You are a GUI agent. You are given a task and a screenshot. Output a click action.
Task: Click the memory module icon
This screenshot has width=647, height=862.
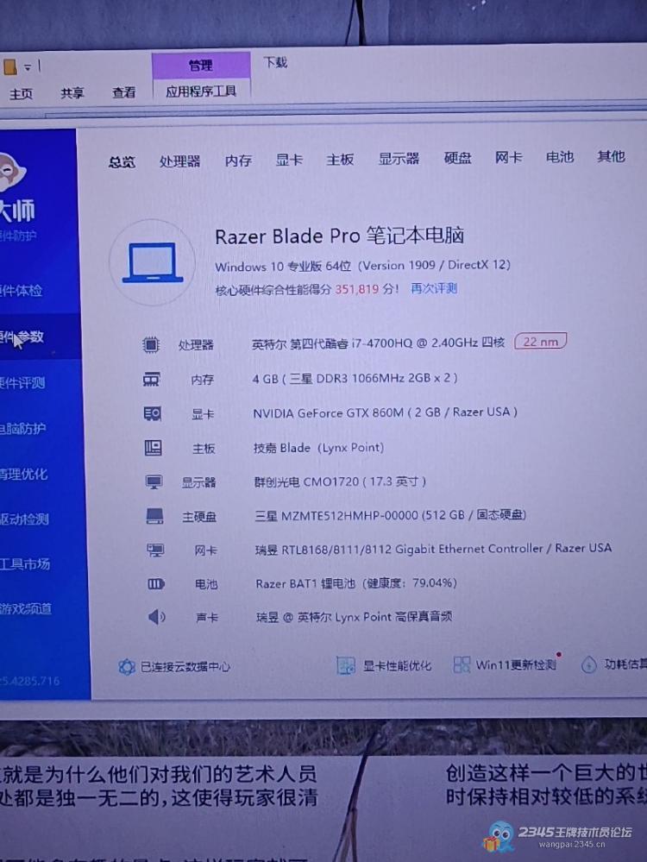pos(152,379)
